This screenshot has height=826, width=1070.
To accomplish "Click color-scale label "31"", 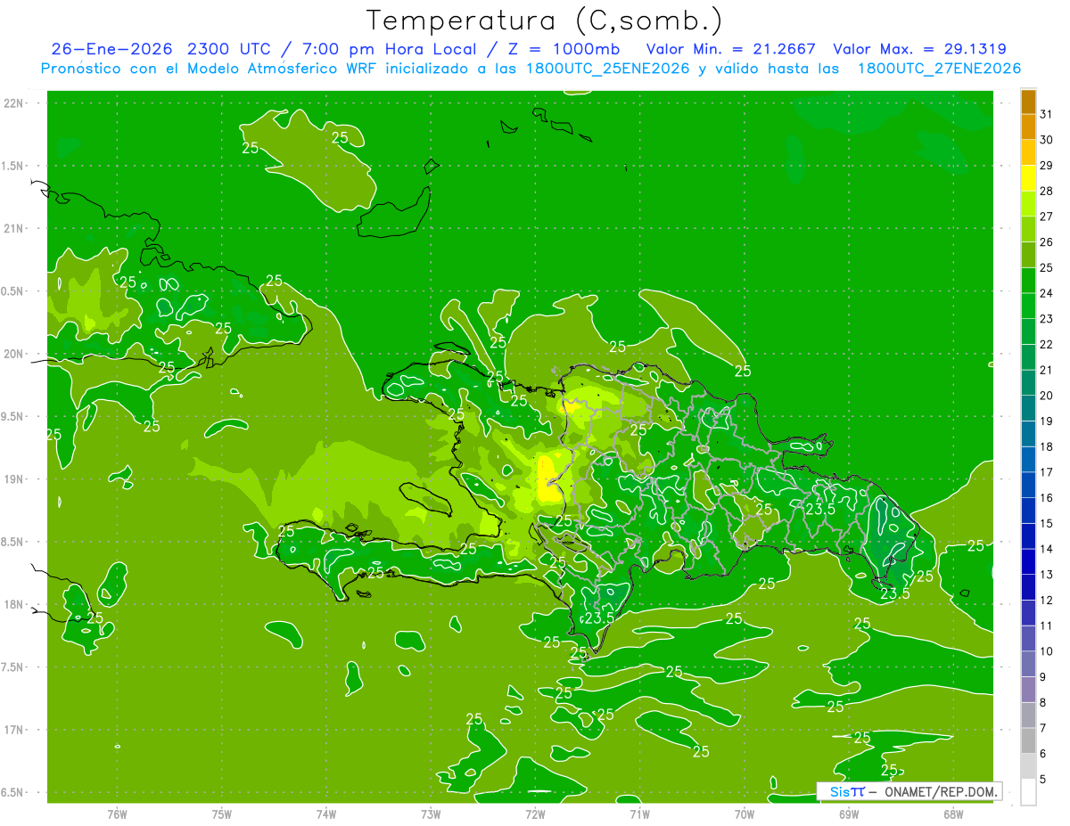I will 1047,114.
